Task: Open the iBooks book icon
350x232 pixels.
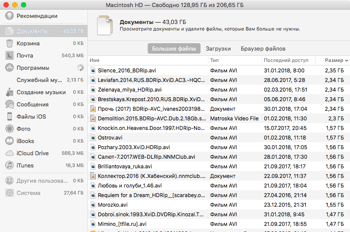Action: click(9, 141)
